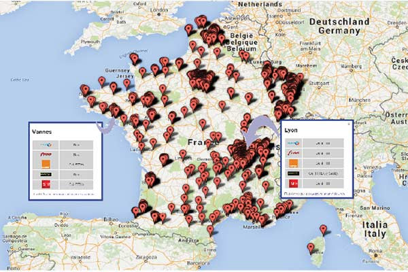408x272 pixels.
Task: Click the Orange logo in Lyon popup
Action: pos(294,163)
